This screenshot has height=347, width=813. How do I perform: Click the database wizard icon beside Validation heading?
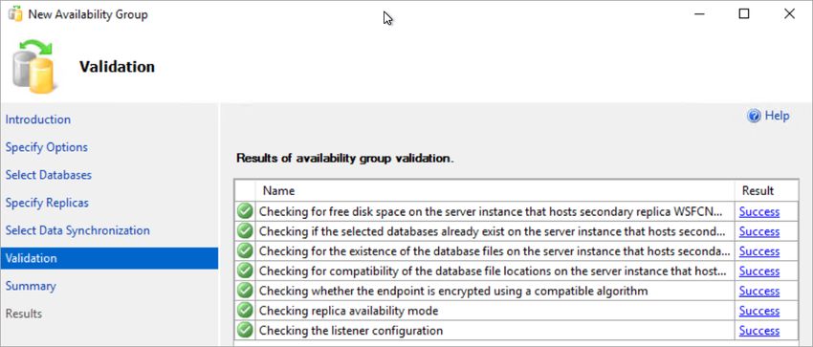[33, 67]
